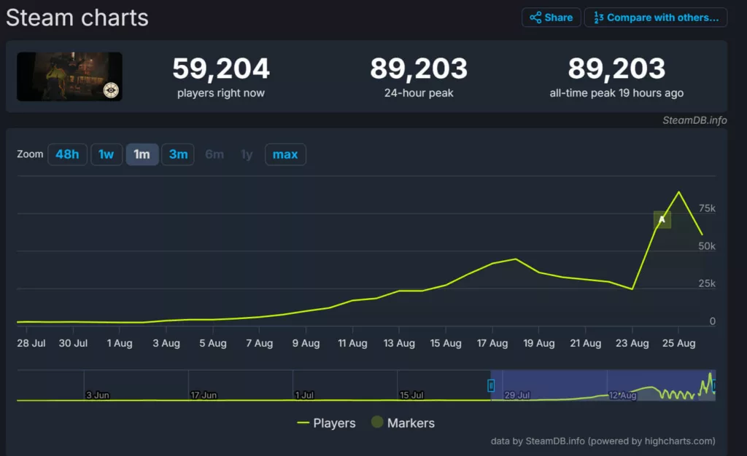Click the 1 Aug axis label
This screenshot has height=456, width=747.
[x=120, y=343]
